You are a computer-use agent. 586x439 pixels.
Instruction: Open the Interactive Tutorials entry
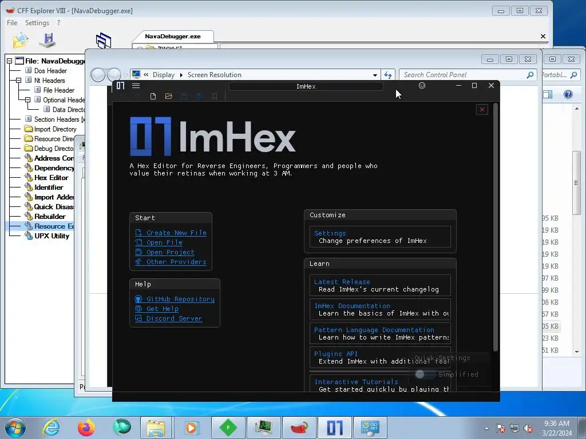coord(380,384)
